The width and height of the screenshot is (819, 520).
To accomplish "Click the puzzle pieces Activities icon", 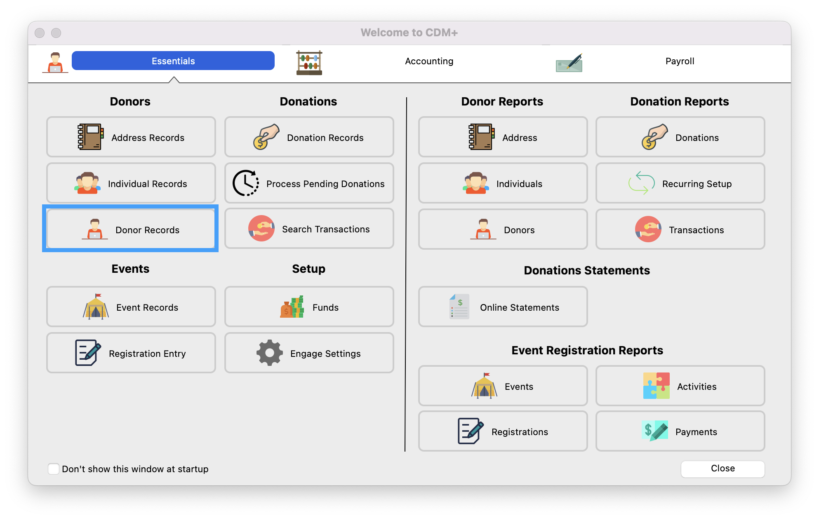I will [656, 386].
